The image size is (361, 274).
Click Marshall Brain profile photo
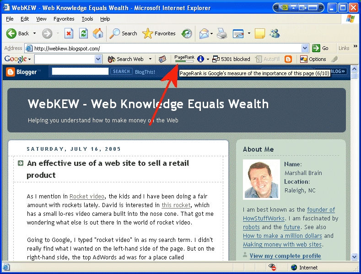click(x=261, y=180)
